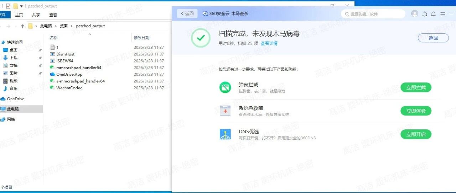Switch to the 查看 ribbon tab

53,15
